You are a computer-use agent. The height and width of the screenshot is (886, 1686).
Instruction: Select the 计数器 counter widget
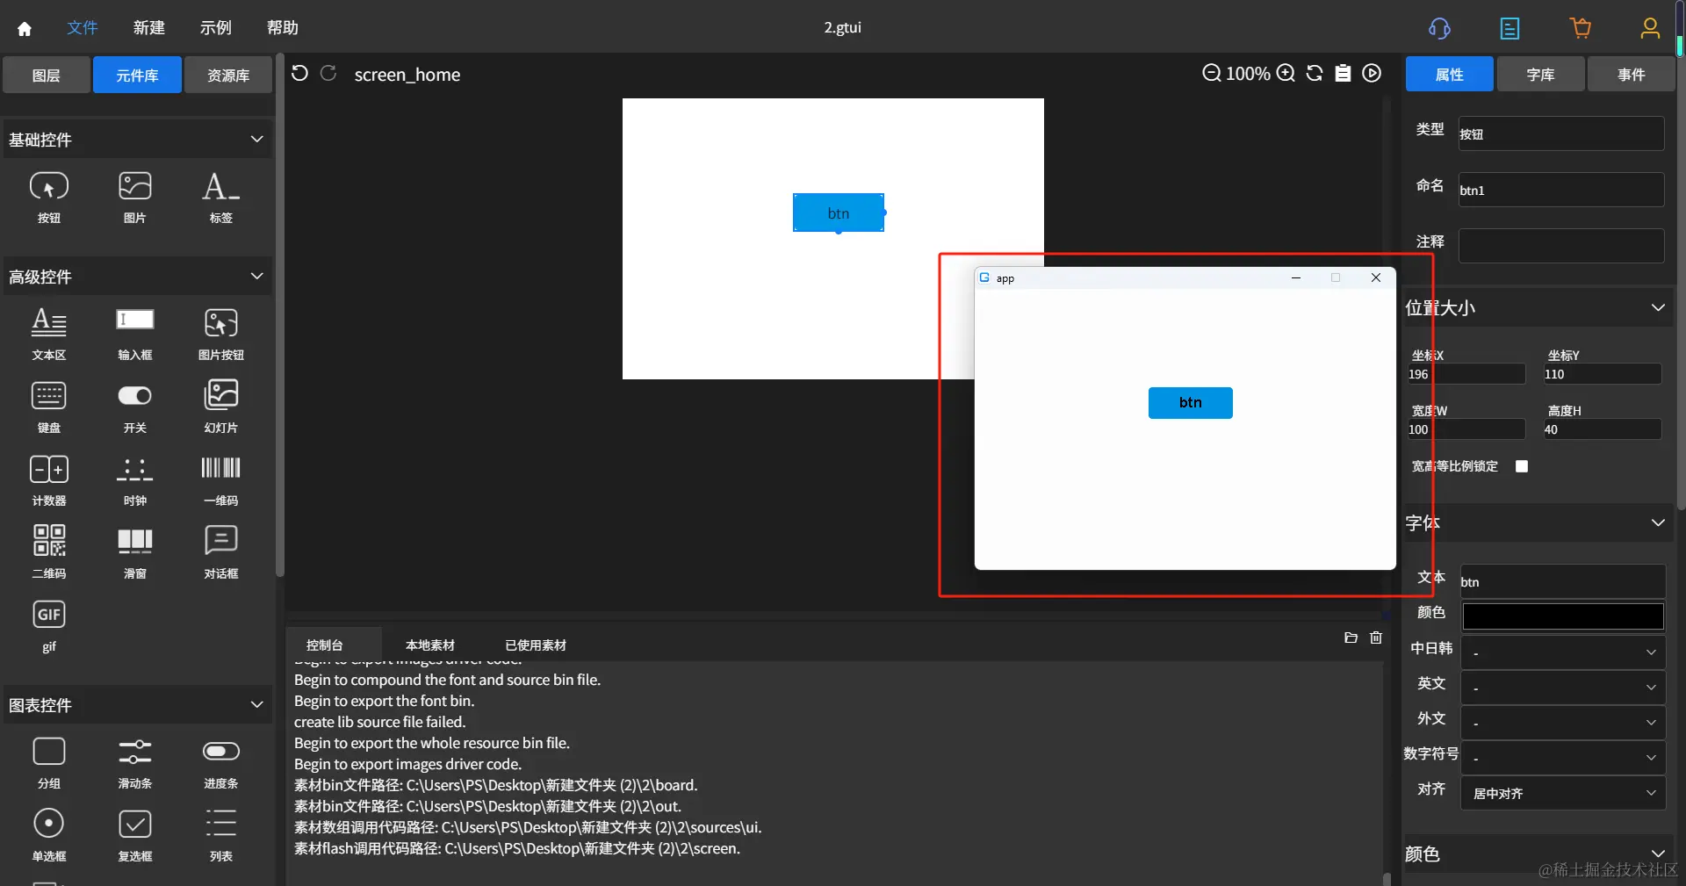click(x=49, y=480)
